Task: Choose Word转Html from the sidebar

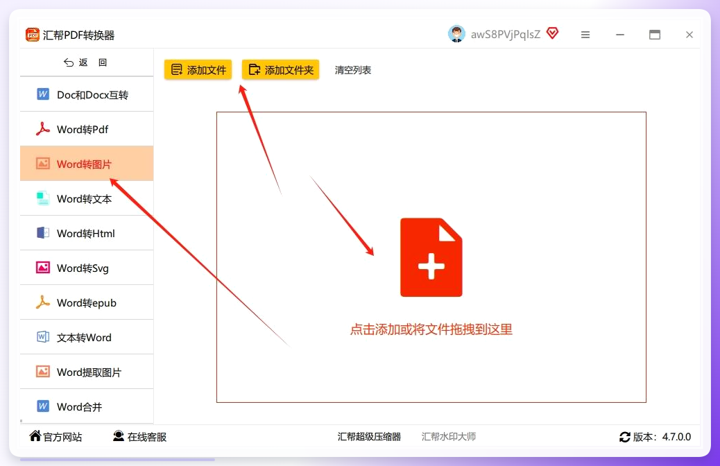Action: pyautogui.click(x=87, y=233)
